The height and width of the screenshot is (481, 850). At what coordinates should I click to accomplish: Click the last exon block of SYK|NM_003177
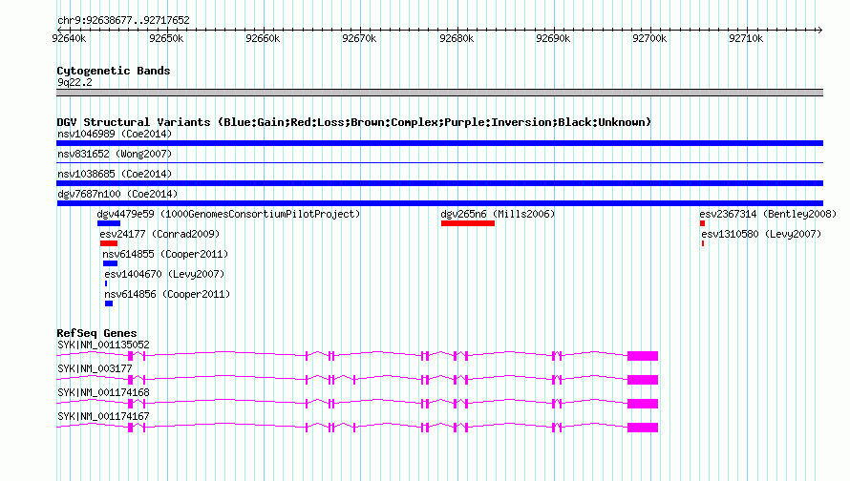pyautogui.click(x=643, y=380)
